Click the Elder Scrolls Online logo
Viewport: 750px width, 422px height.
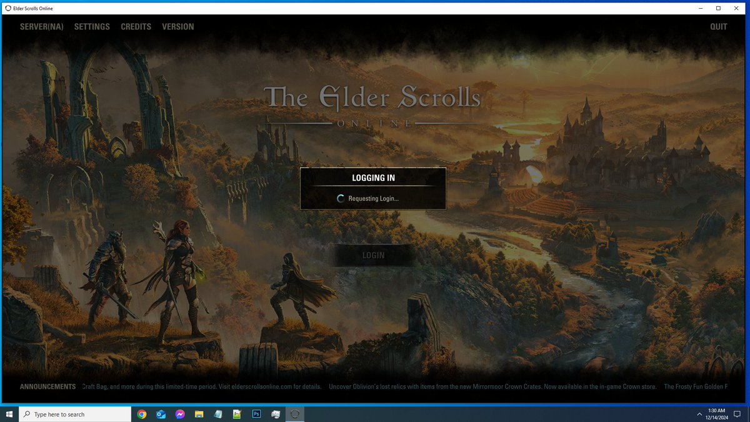pos(373,106)
